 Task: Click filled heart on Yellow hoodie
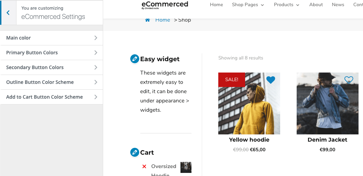click(x=271, y=80)
